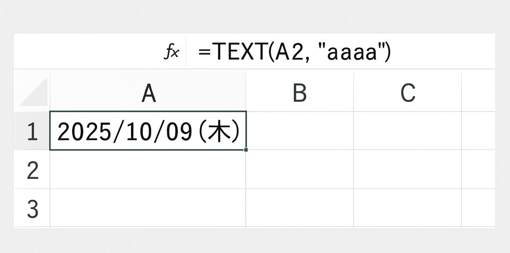Select the column A header
The width and height of the screenshot is (510, 253).
point(148,93)
